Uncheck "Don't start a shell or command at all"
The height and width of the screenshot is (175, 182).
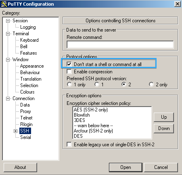pos(69,64)
